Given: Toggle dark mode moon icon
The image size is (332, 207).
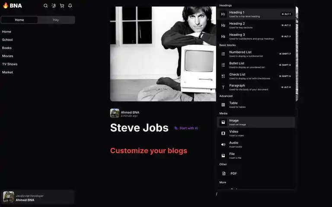Looking at the screenshot, I should click(54, 6).
